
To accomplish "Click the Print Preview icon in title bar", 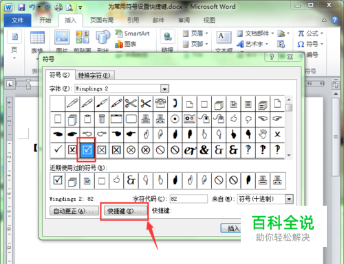I will (x=69, y=8).
